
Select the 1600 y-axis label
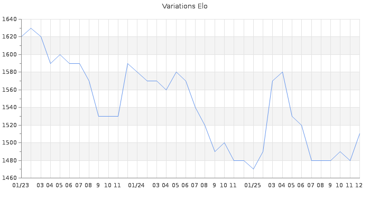pyautogui.click(x=9, y=55)
